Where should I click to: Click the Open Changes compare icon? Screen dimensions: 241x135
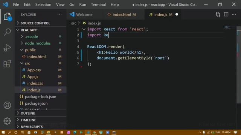[x=218, y=14]
